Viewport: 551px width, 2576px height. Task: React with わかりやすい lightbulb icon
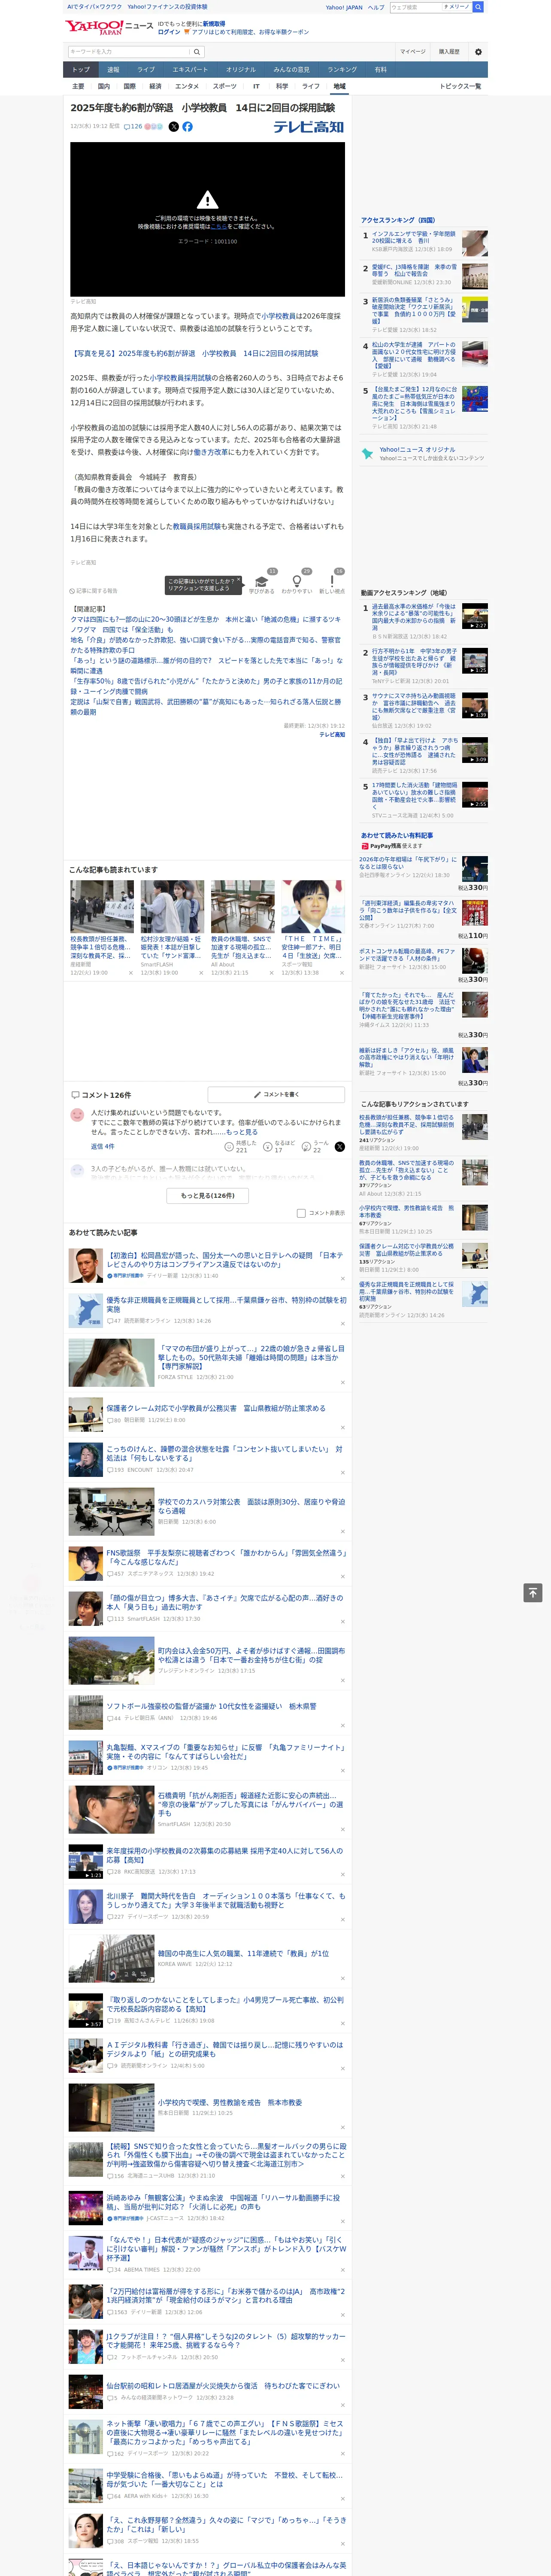point(297,581)
